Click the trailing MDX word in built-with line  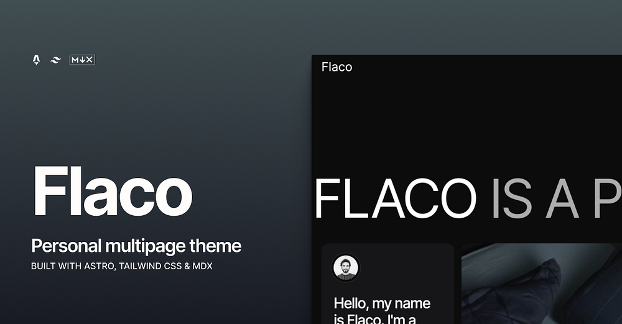tap(202, 266)
